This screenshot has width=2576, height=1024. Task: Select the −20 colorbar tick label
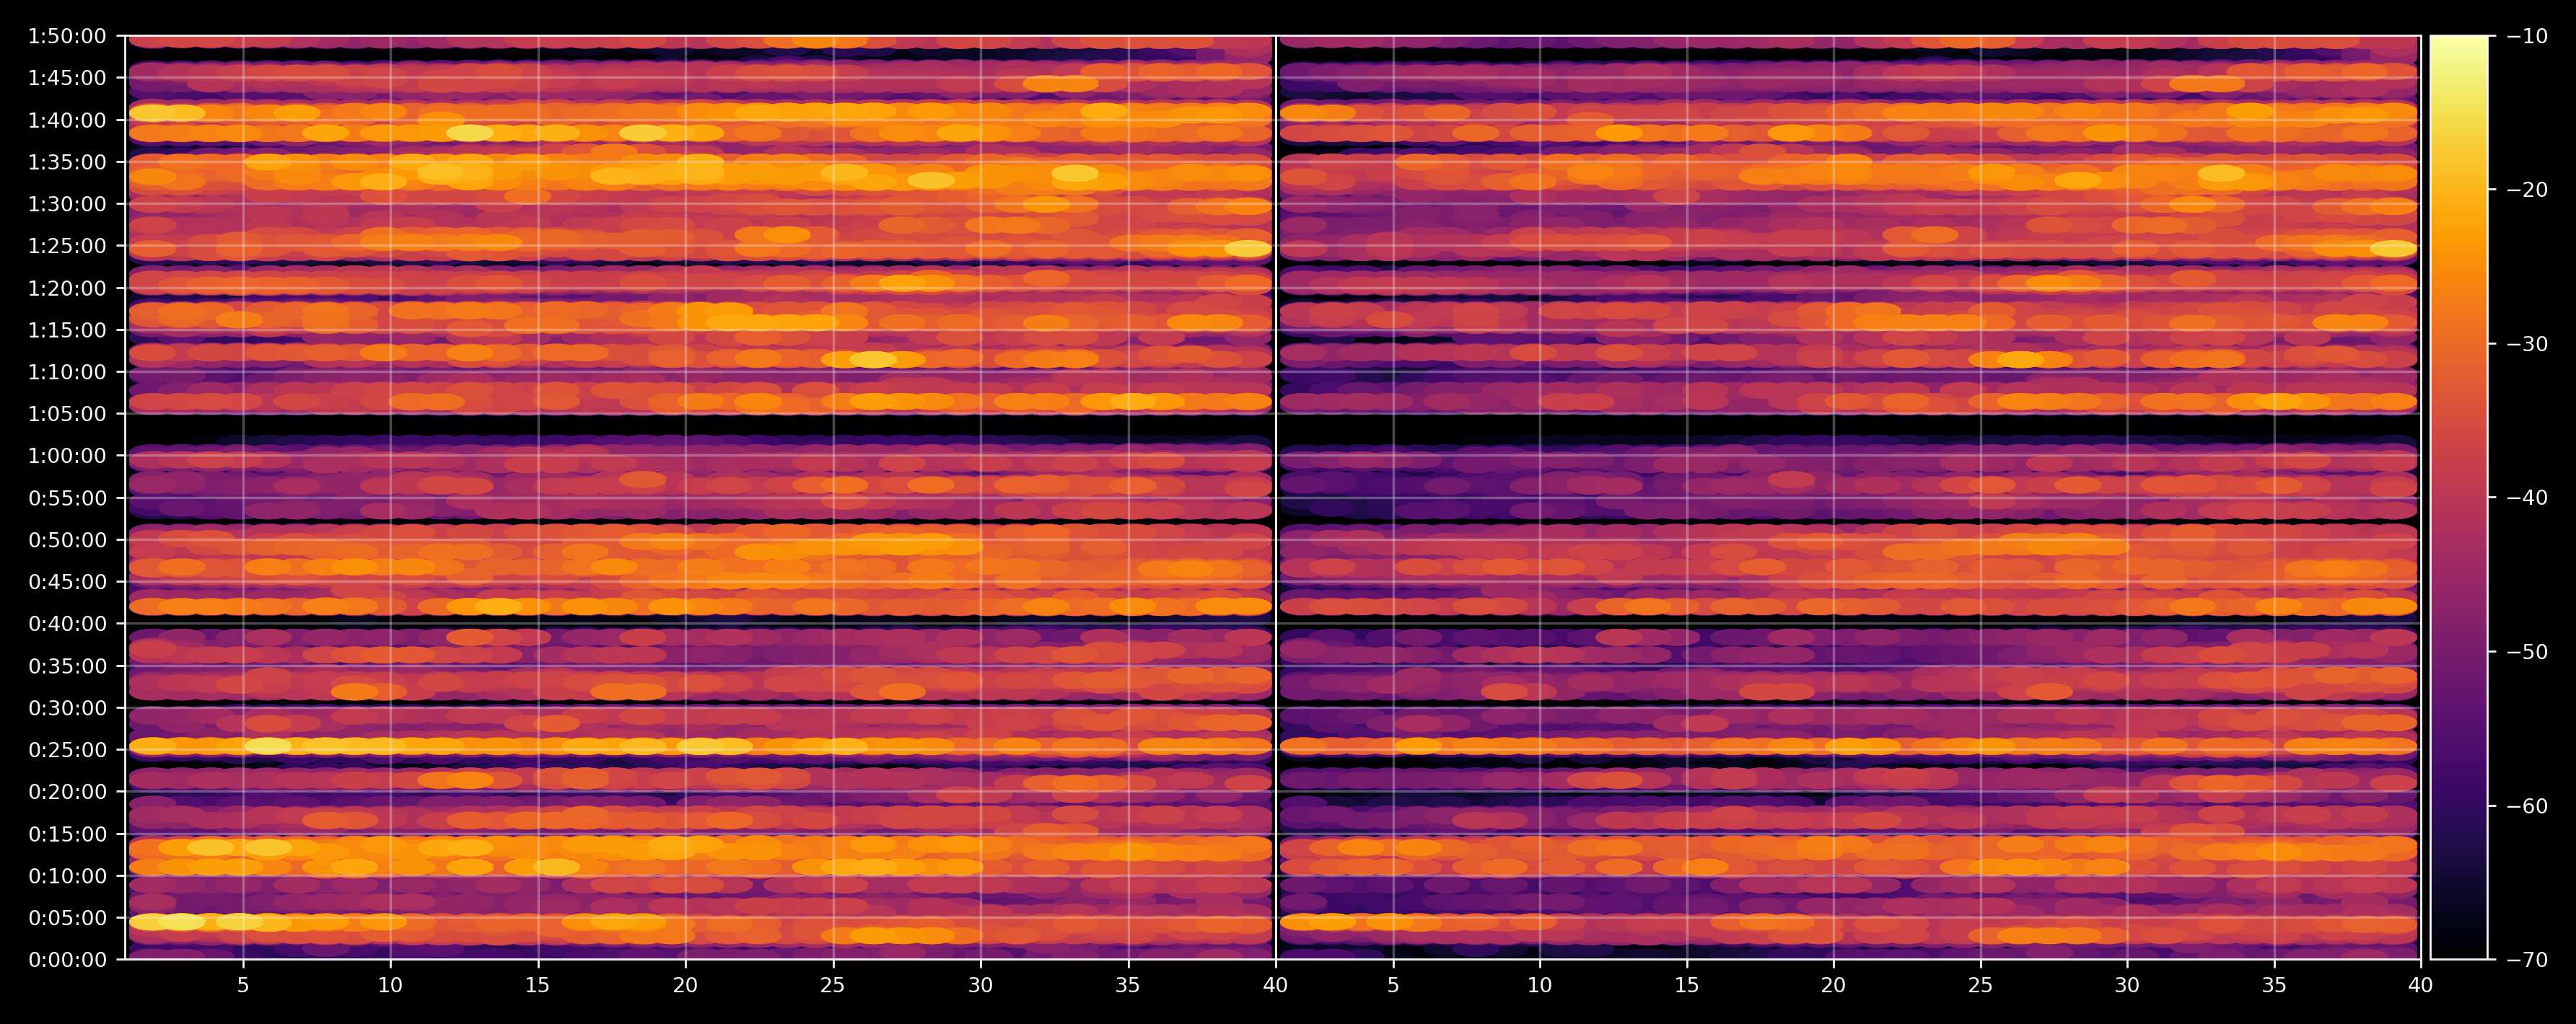2527,191
